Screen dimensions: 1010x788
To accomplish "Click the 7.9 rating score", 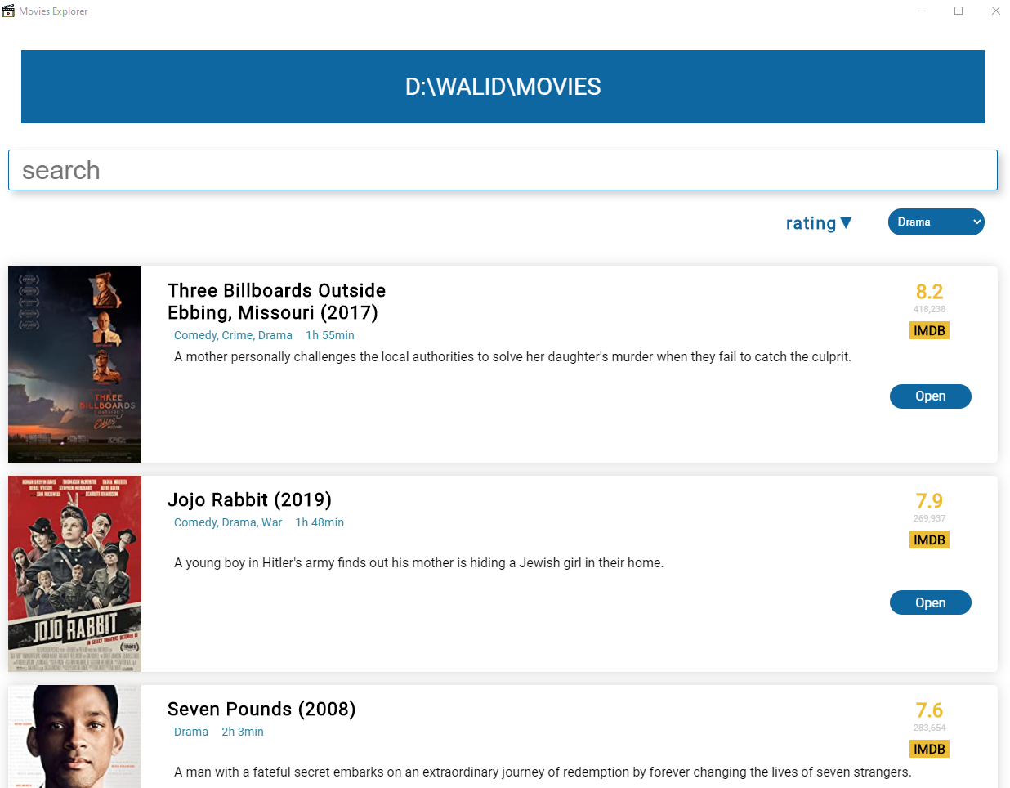I will pos(929,501).
